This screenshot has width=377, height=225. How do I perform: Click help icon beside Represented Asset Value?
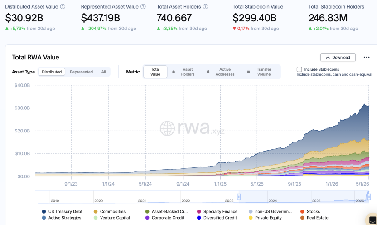143,7
